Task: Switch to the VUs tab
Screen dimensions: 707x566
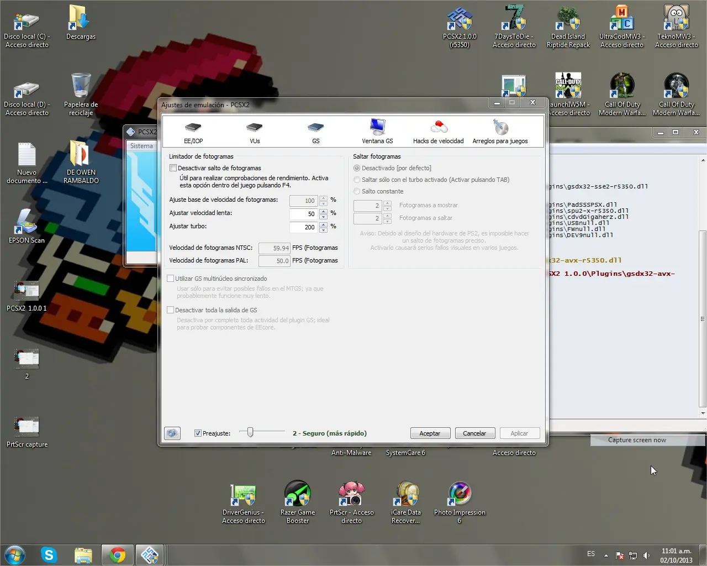Action: point(255,132)
